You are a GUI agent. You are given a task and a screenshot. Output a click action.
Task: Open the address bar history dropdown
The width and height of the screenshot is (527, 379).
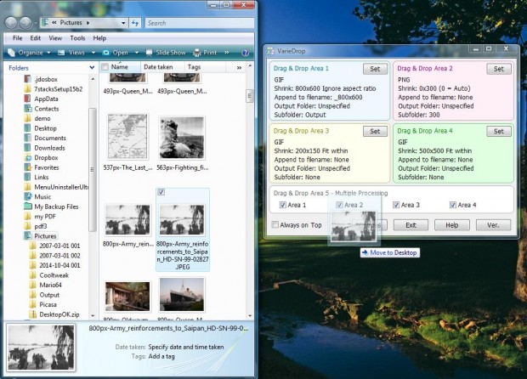point(123,23)
